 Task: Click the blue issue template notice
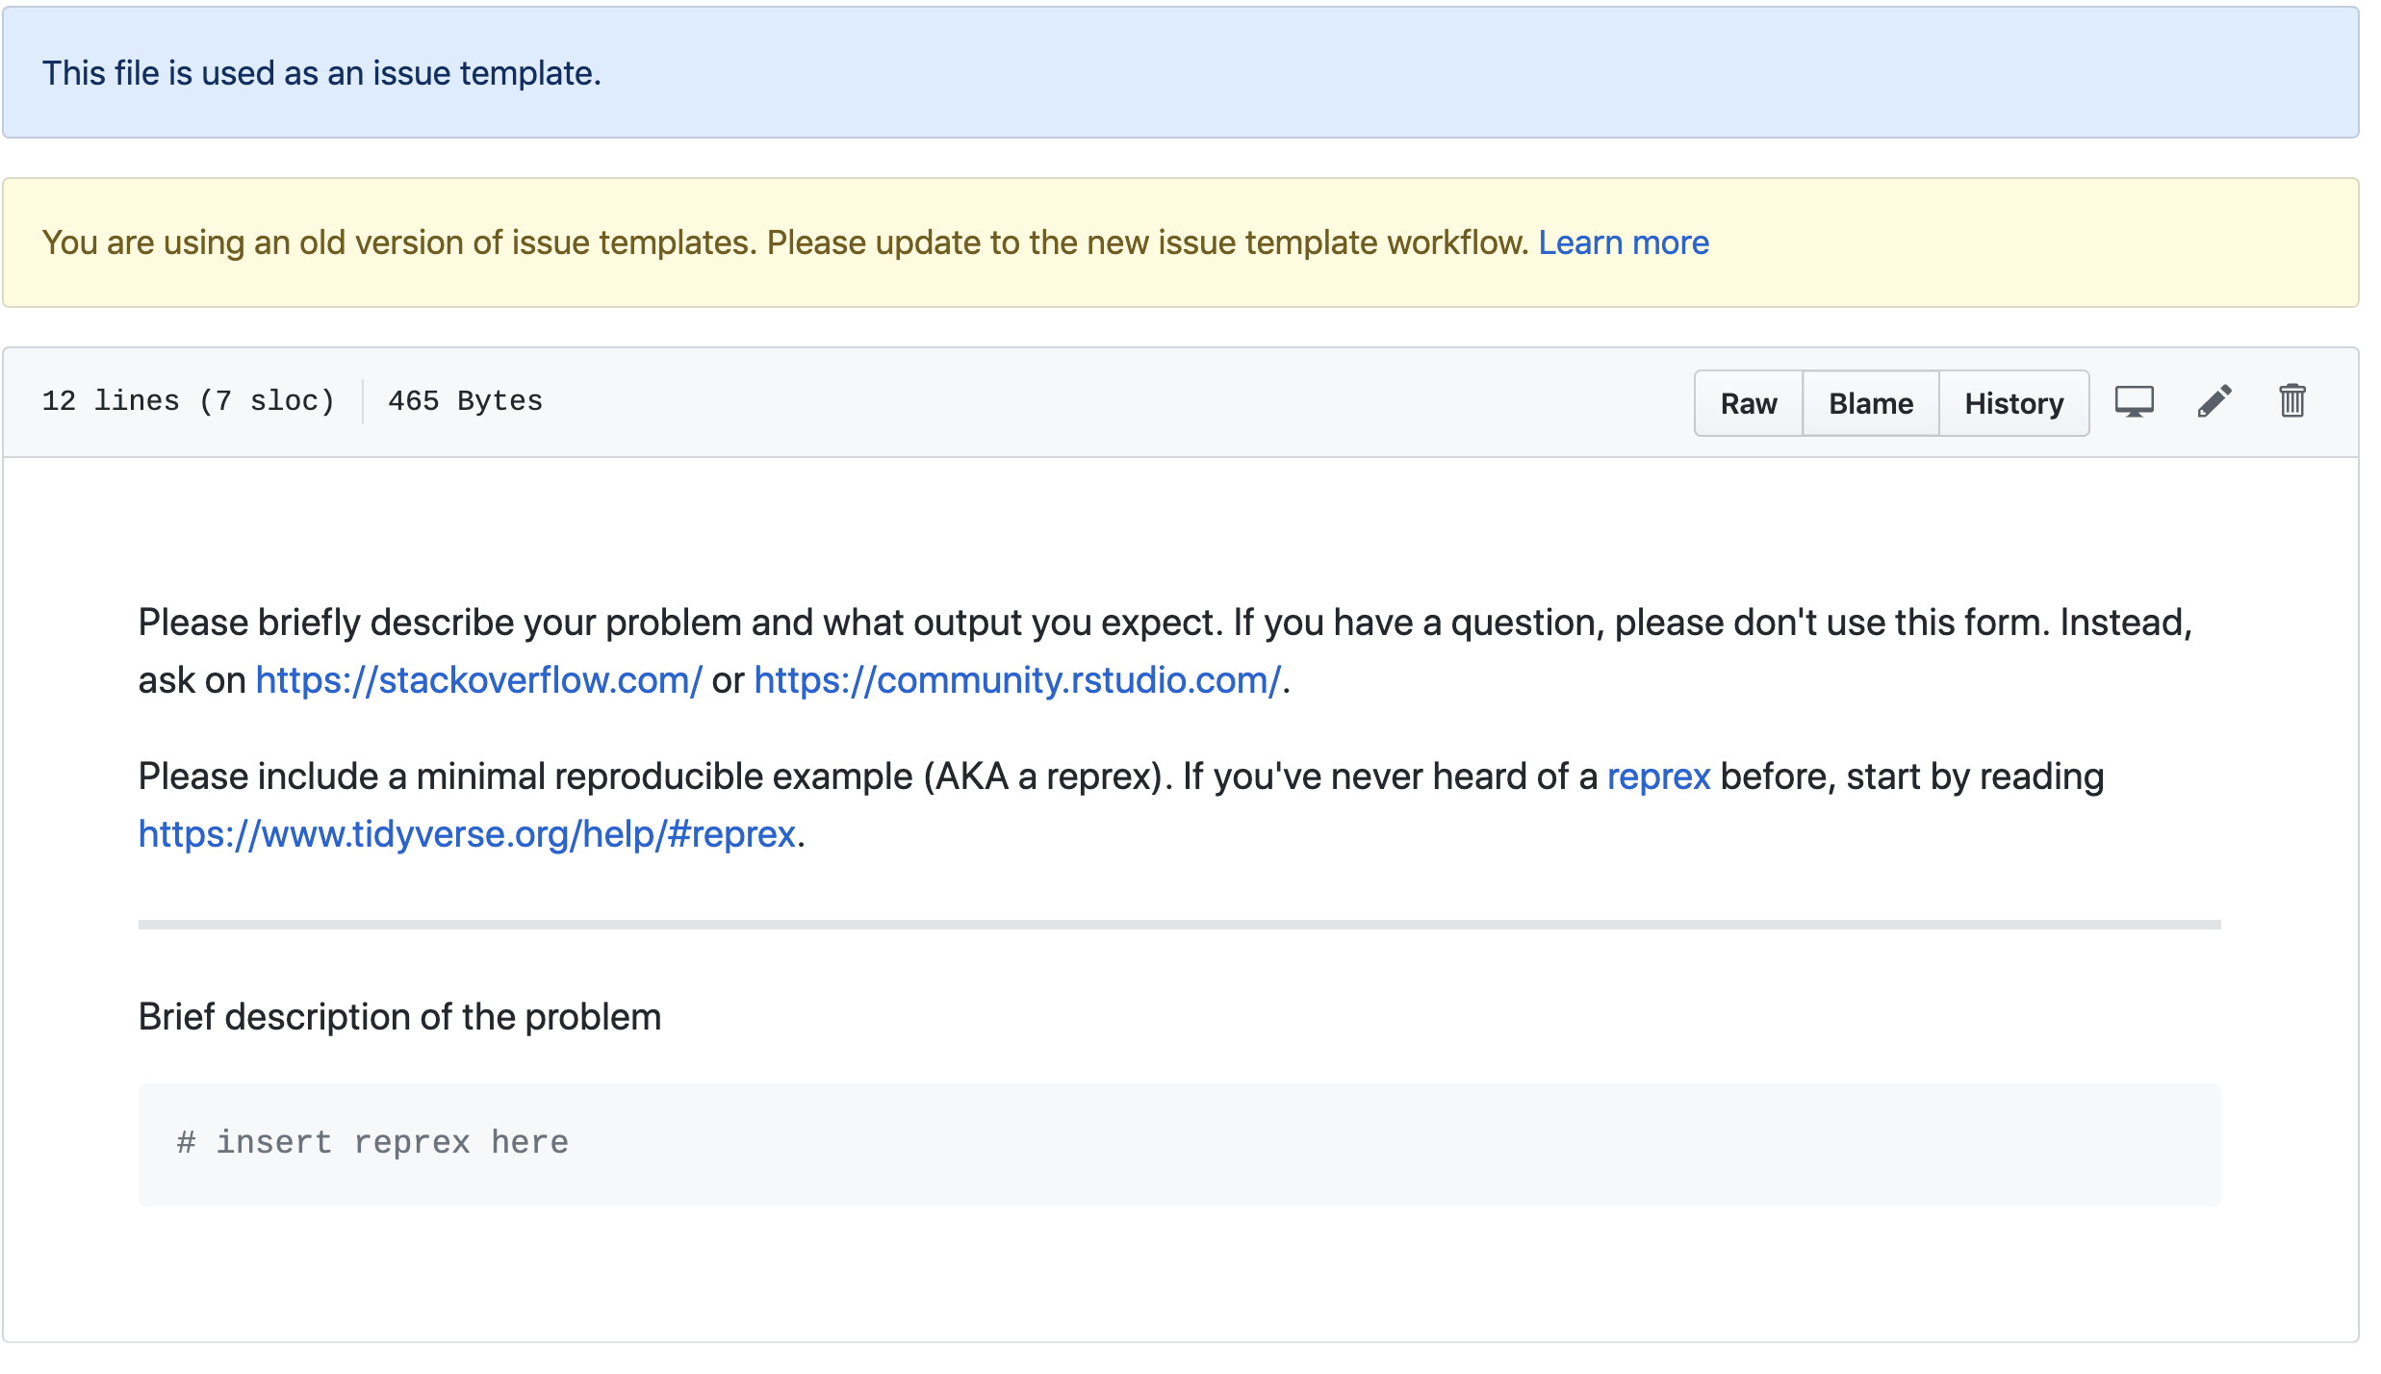tap(321, 74)
